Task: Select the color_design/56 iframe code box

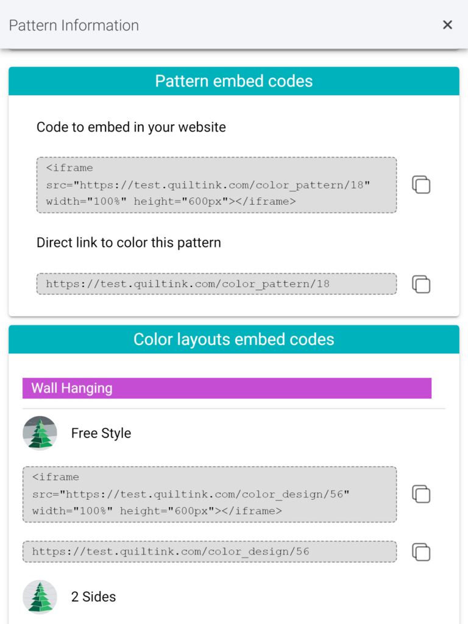Action: pos(210,494)
